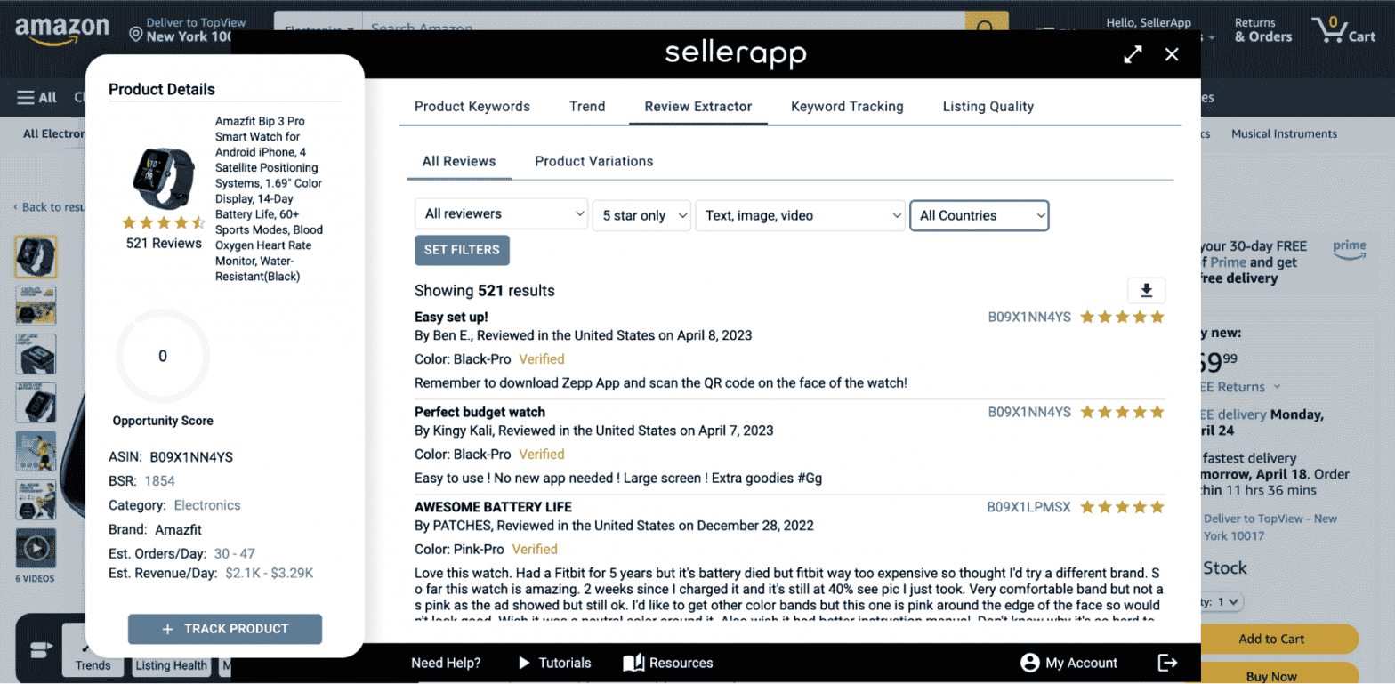
Task: Click the download reviews icon
Action: (1146, 290)
